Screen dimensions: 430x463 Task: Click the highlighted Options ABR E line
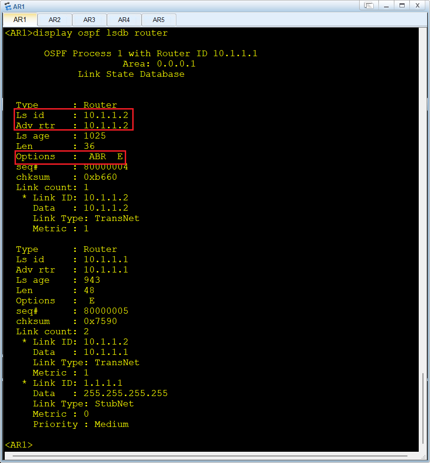point(70,157)
